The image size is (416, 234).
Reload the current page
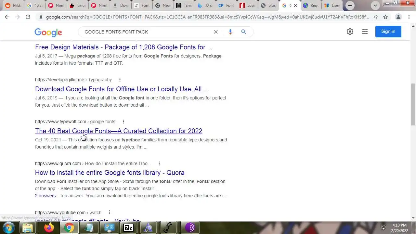coord(28,17)
